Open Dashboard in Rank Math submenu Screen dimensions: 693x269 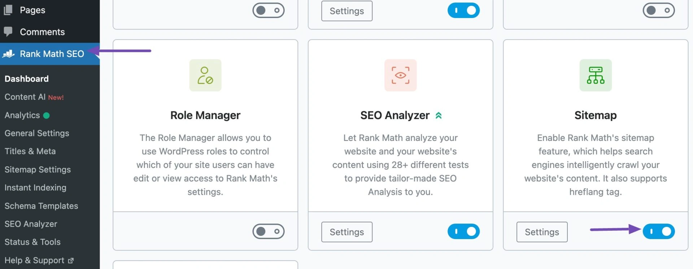tap(27, 79)
